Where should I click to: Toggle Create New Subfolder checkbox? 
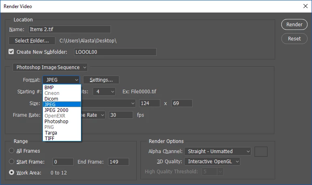tap(11, 52)
